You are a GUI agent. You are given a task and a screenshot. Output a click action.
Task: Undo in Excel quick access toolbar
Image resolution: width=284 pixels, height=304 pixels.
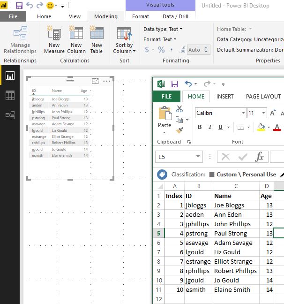click(188, 84)
